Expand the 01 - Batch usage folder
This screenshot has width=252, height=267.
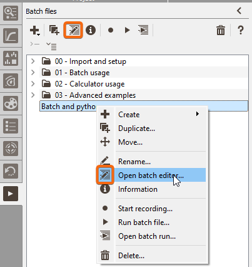tap(33, 73)
